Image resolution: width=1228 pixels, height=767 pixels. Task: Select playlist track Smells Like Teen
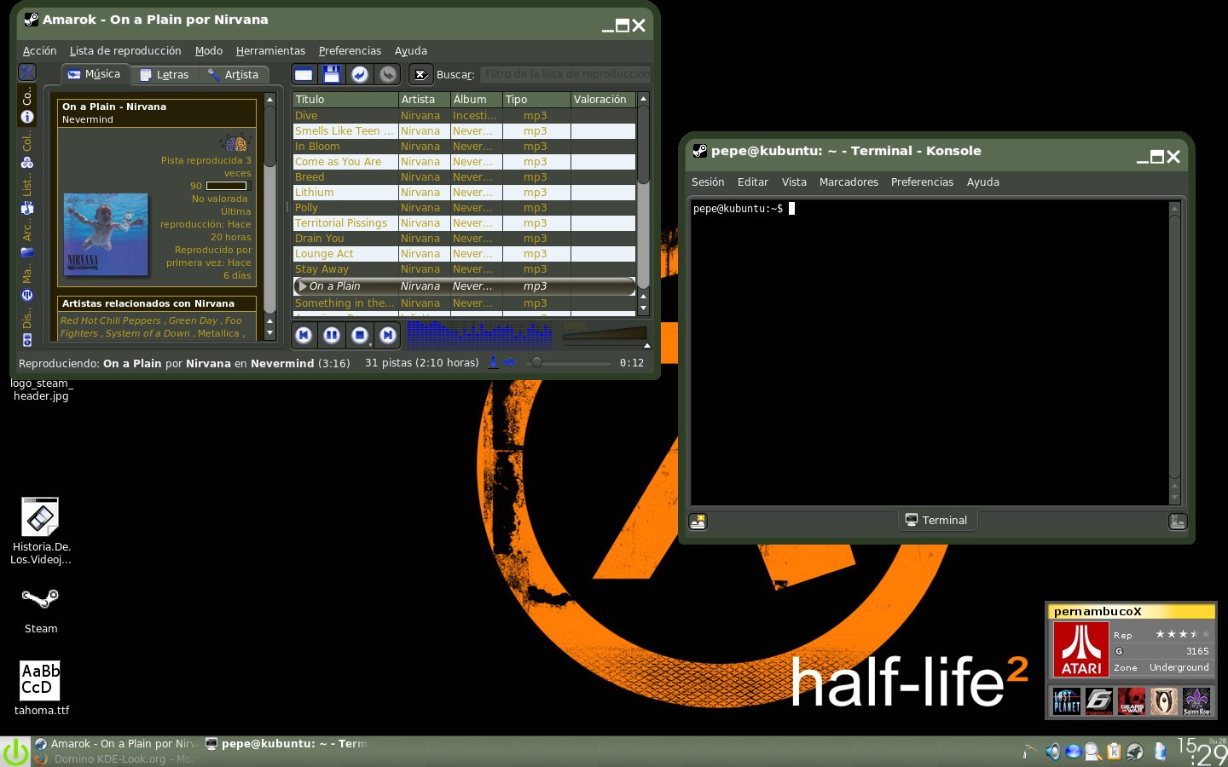pos(464,131)
